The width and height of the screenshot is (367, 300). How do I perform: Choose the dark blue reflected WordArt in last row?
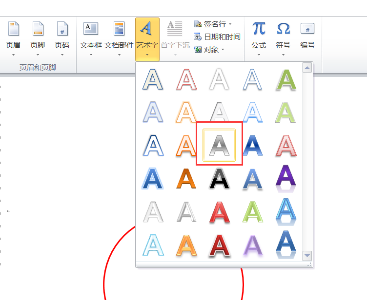pyautogui.click(x=286, y=245)
